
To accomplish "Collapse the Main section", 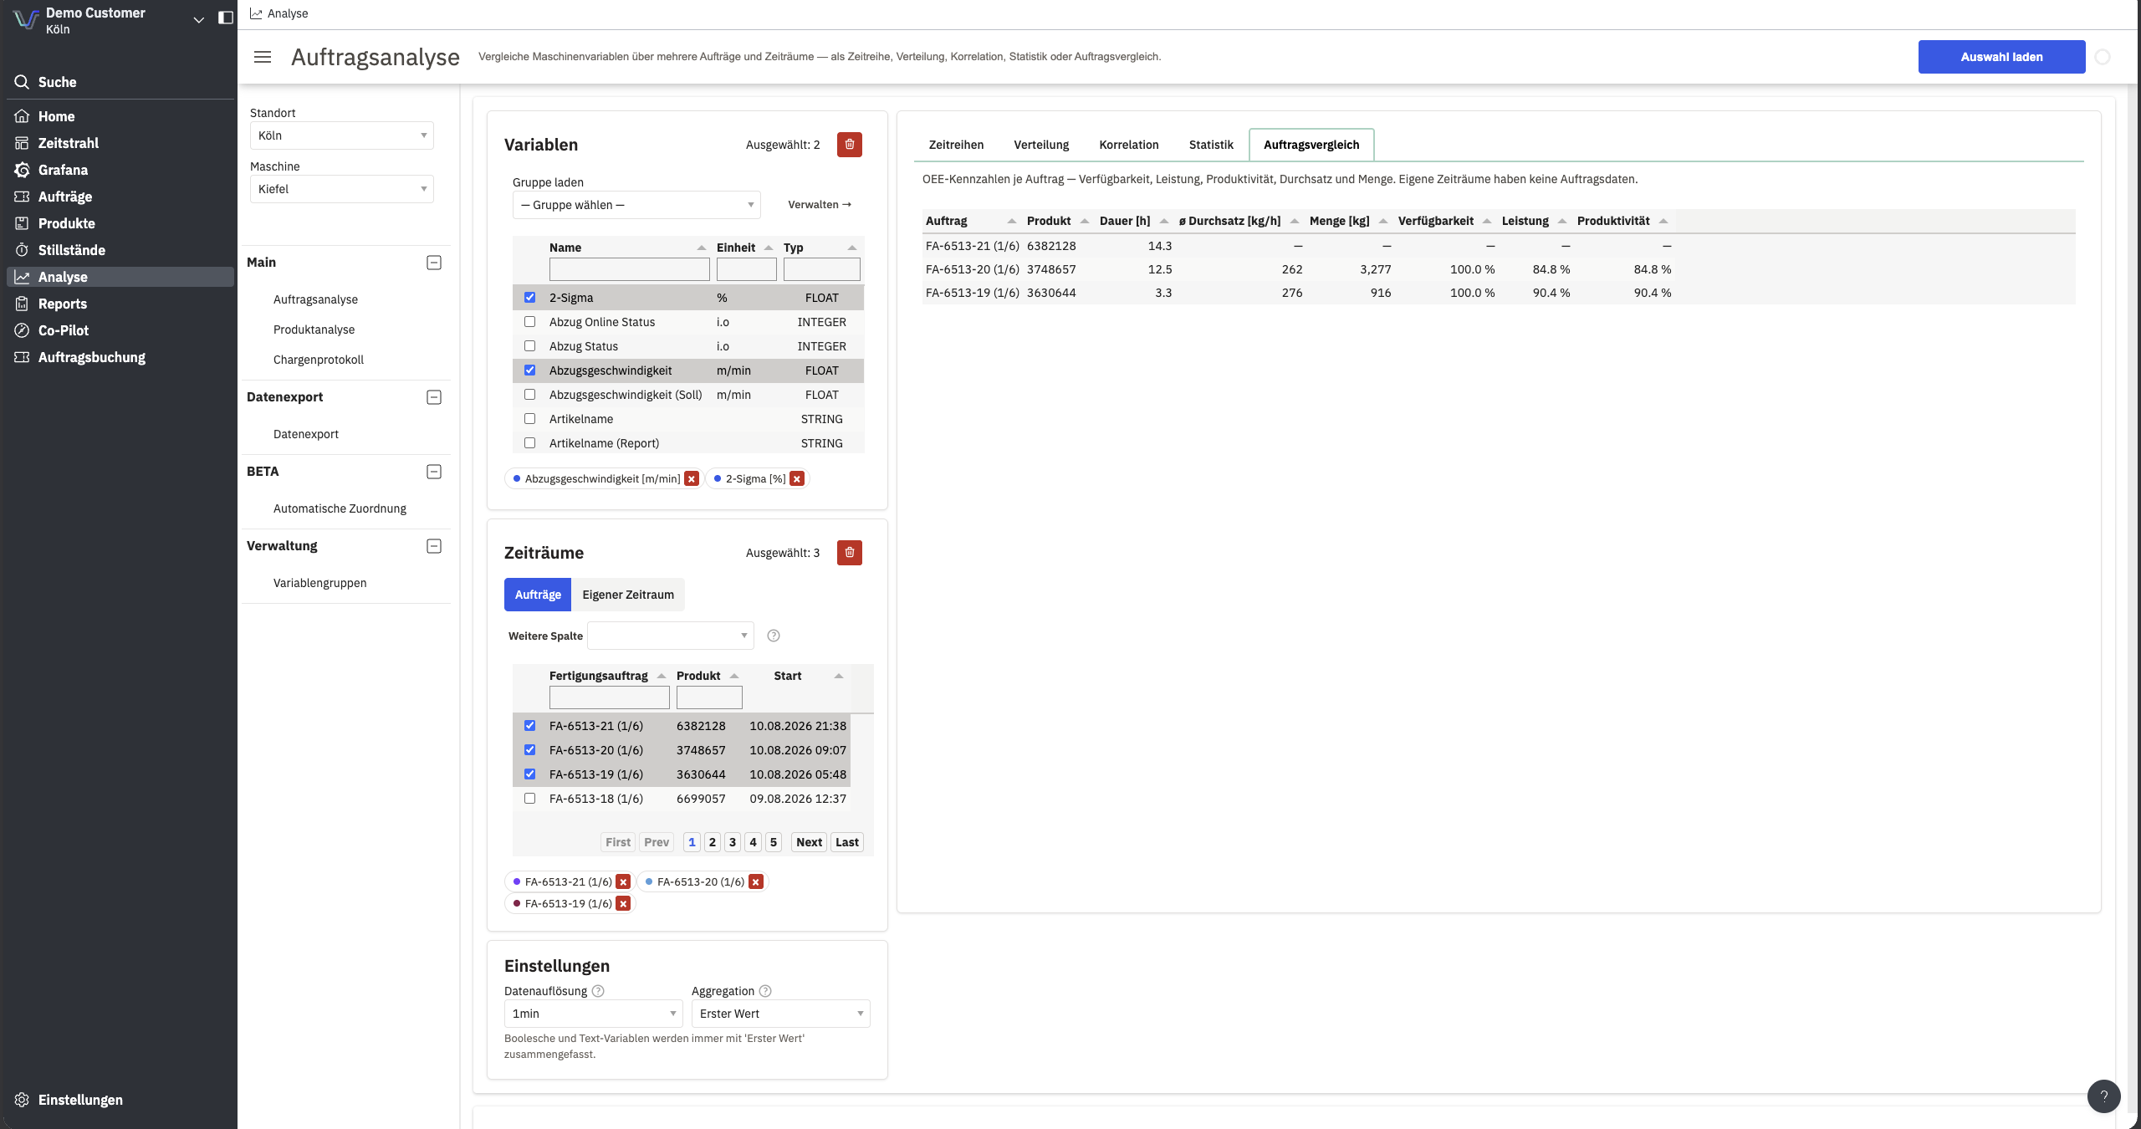I will coord(434,263).
